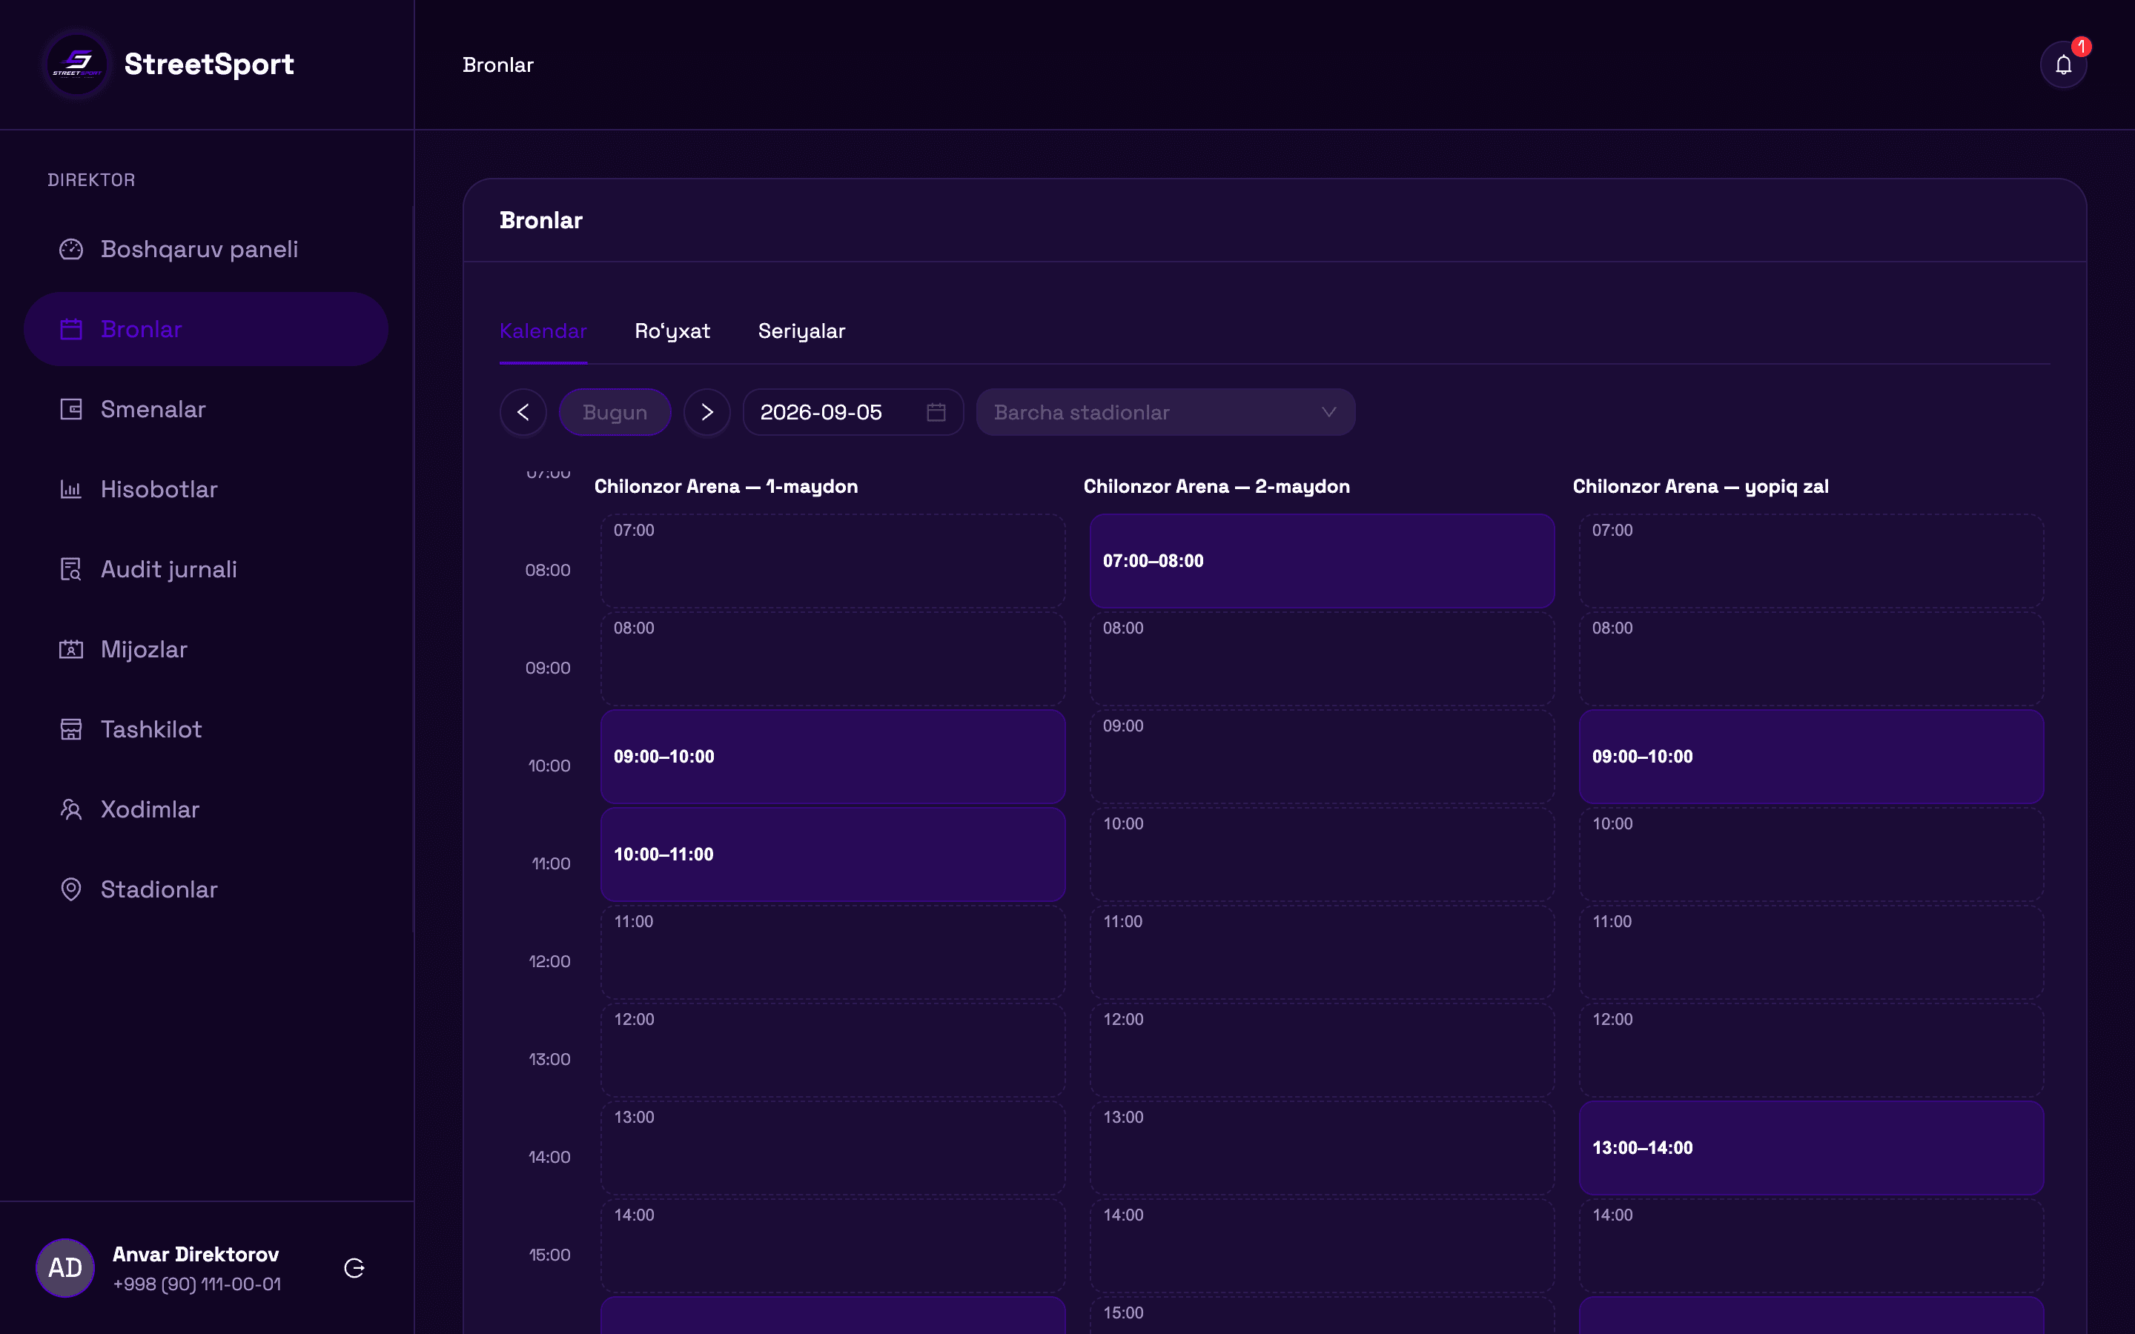Select empty 10:00 slot on 2-maydon

(x=1322, y=854)
